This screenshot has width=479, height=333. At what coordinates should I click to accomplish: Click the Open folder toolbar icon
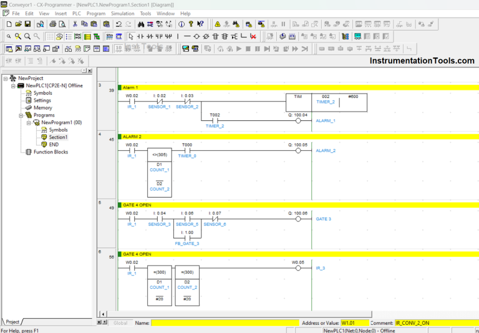[x=18, y=24]
